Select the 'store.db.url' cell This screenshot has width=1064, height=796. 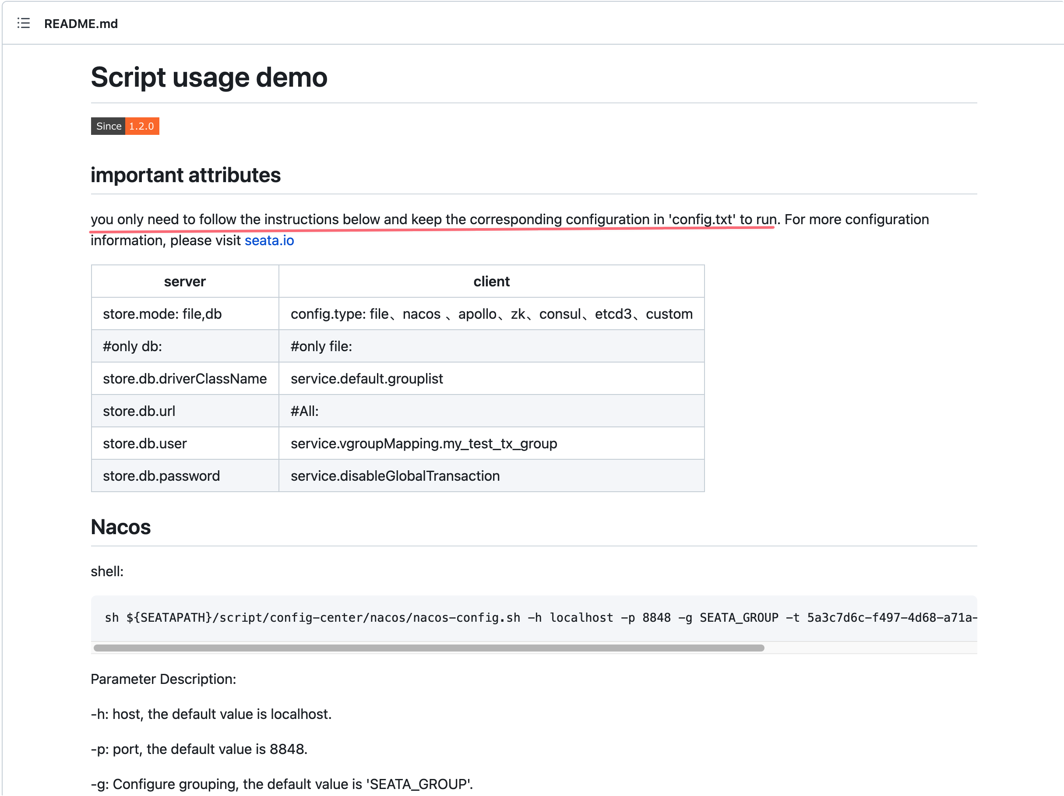pyautogui.click(x=185, y=411)
